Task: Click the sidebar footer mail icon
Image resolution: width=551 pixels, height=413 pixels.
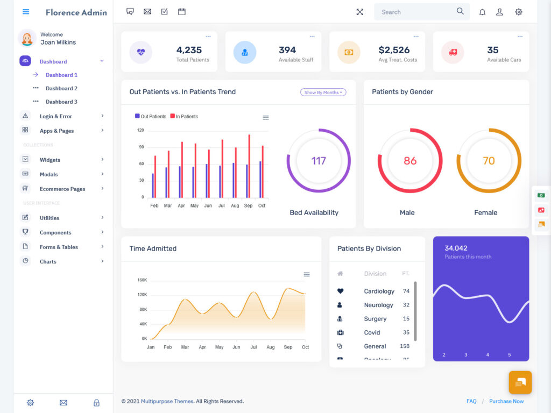Action: 63,402
